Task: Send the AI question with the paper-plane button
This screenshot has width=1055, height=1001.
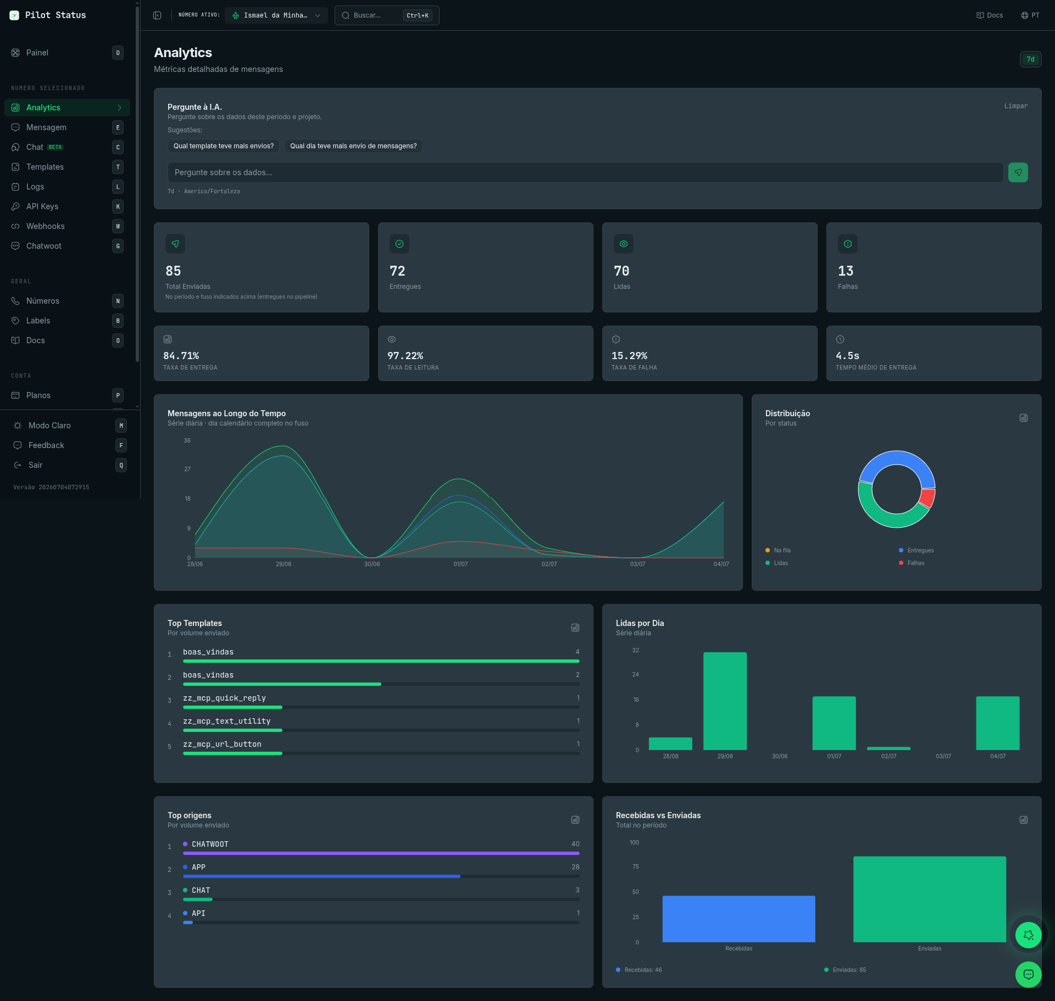Action: point(1018,172)
